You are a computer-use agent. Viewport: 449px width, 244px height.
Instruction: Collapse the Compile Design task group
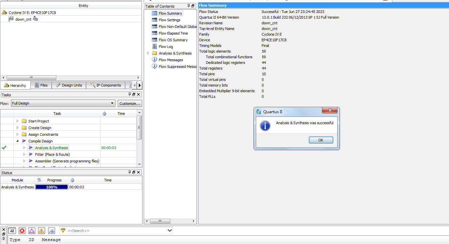coord(18,141)
